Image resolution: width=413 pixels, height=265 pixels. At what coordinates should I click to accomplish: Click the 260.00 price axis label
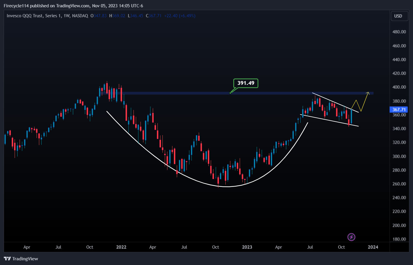[399, 184]
